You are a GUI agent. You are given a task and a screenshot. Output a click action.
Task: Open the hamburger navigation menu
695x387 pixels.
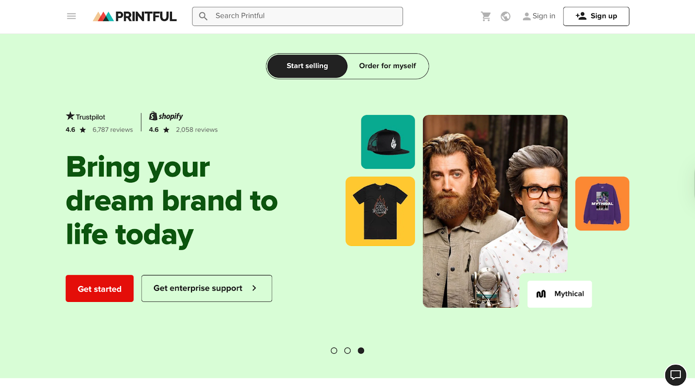[x=71, y=16]
